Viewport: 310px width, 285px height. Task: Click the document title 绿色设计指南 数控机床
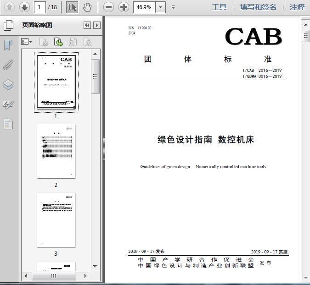206,140
